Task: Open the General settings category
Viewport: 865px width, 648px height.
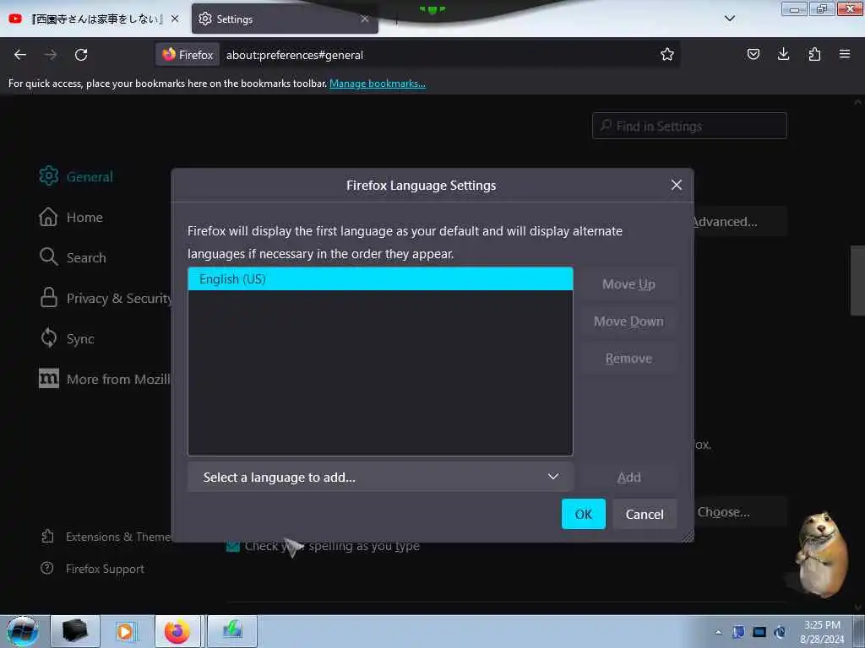Action: pyautogui.click(x=76, y=176)
